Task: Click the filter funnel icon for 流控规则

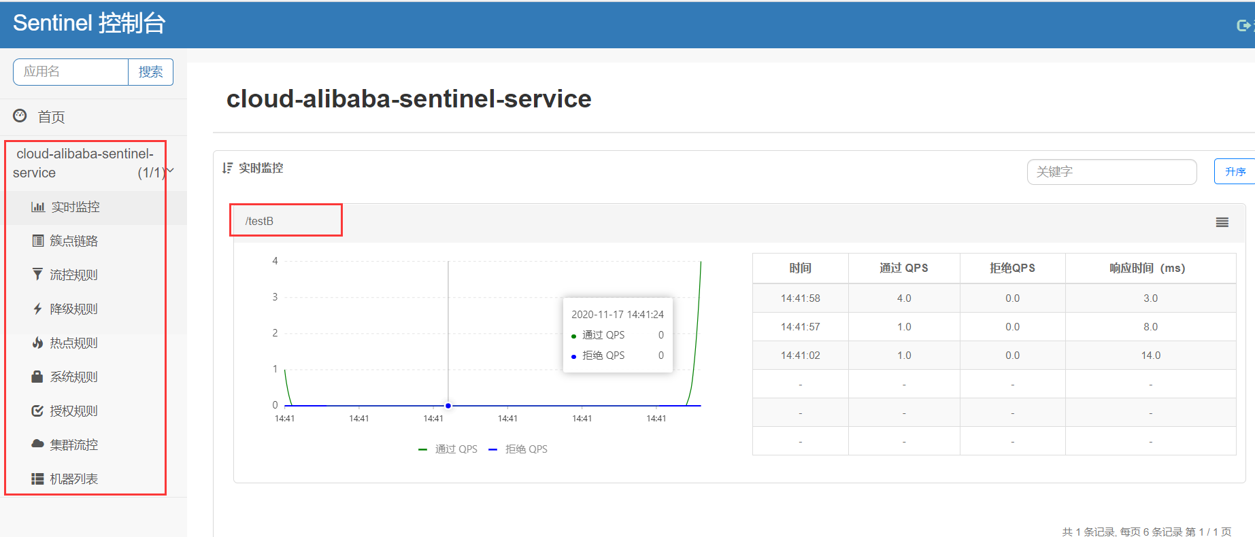Action: pyautogui.click(x=37, y=275)
